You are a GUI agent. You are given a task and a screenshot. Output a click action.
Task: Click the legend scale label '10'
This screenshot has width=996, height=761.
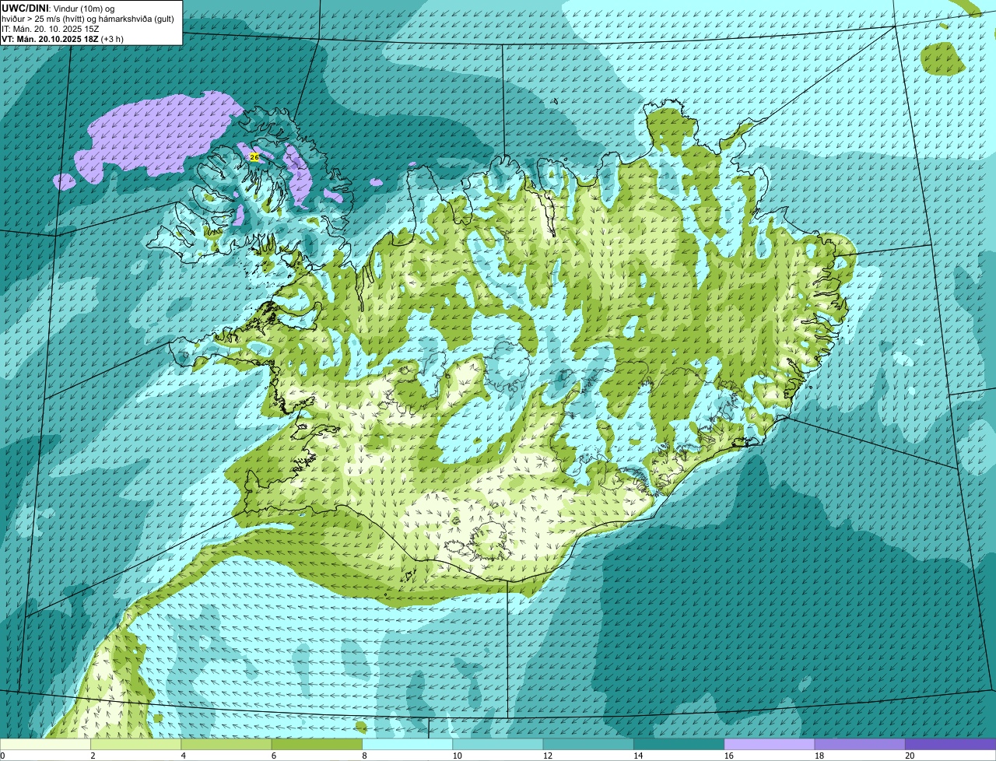pyautogui.click(x=457, y=756)
